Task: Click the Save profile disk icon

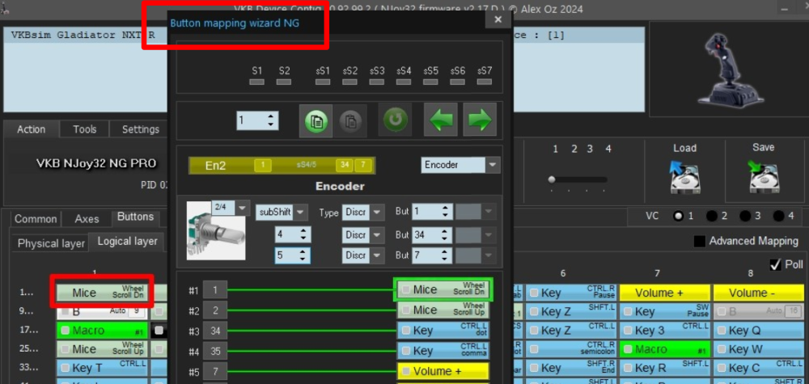Action: click(x=763, y=176)
